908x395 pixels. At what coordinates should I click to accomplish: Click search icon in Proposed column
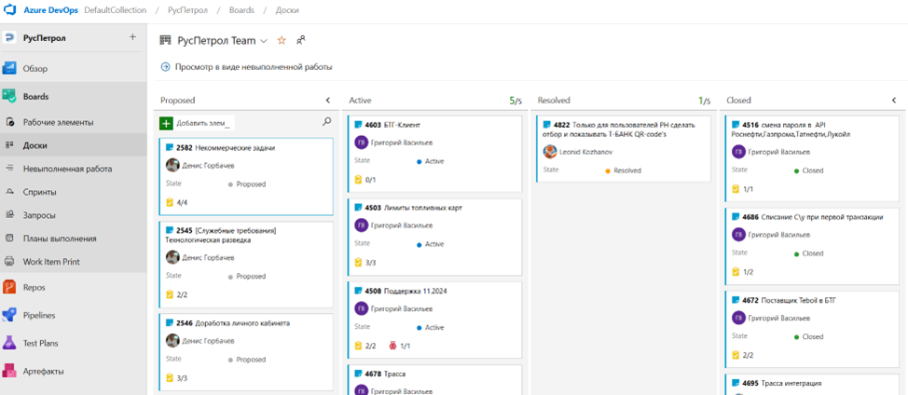pos(326,122)
